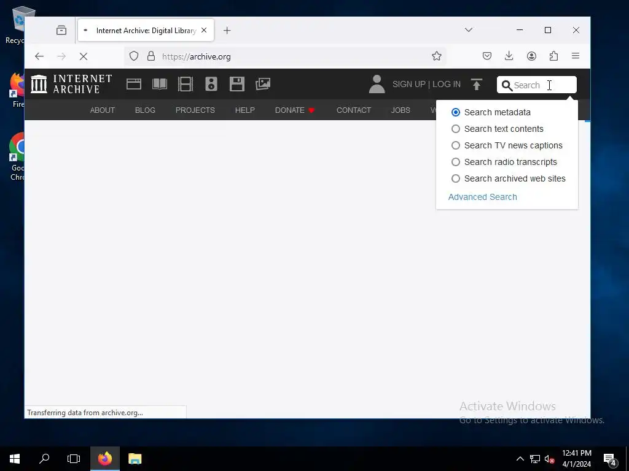This screenshot has height=471, width=629.
Task: Open the Firefox downloads panel
Action: coord(509,56)
